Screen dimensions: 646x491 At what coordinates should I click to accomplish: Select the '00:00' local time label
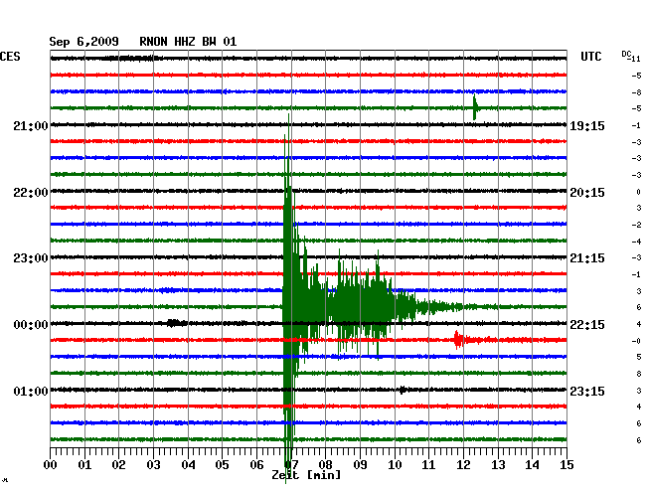pos(31,325)
